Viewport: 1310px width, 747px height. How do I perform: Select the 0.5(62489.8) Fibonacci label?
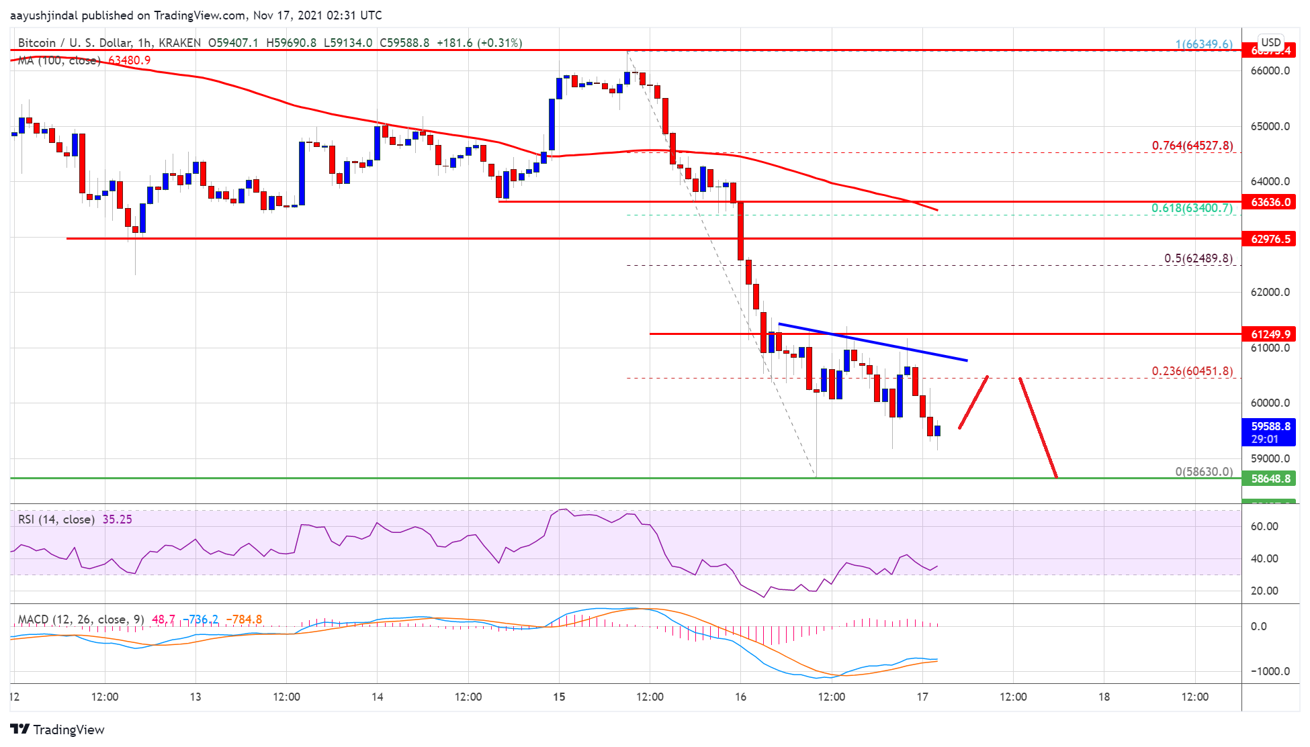point(1198,258)
